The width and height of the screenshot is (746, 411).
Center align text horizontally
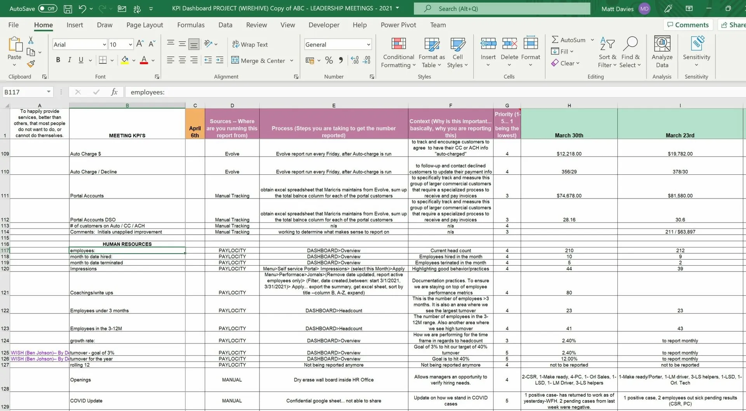(182, 60)
